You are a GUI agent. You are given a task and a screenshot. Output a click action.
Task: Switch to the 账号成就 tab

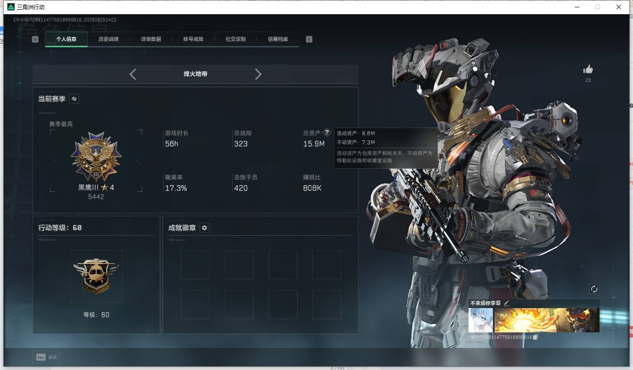click(193, 39)
